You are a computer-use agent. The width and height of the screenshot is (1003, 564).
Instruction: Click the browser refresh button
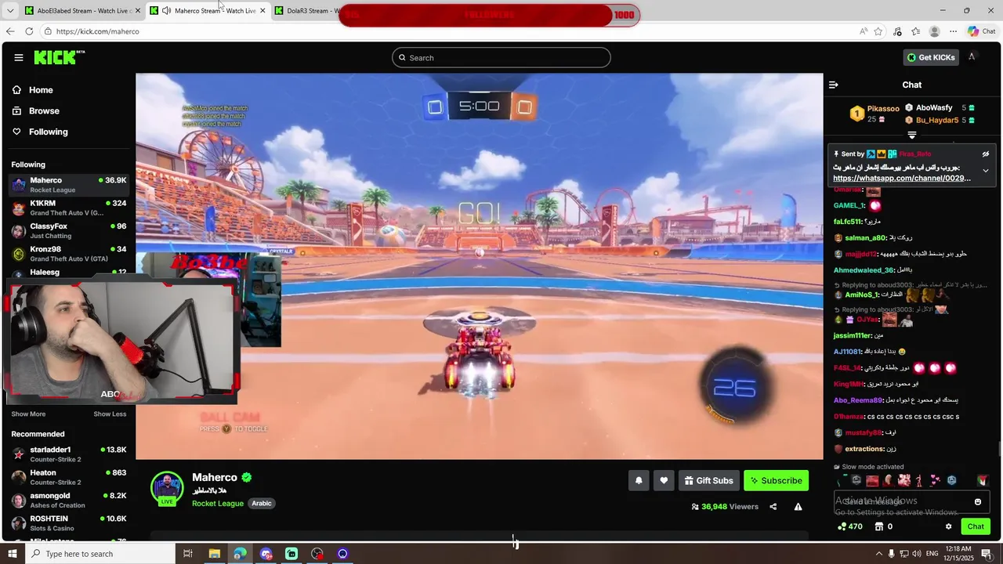click(x=29, y=31)
